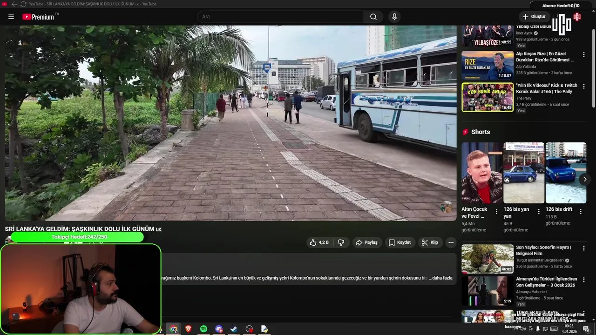Start voice search with microphone icon
Viewport: 596px width, 335px height.
pyautogui.click(x=394, y=17)
